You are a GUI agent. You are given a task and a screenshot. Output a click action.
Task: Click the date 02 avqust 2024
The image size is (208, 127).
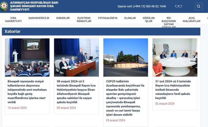pyautogui.click(x=165, y=104)
